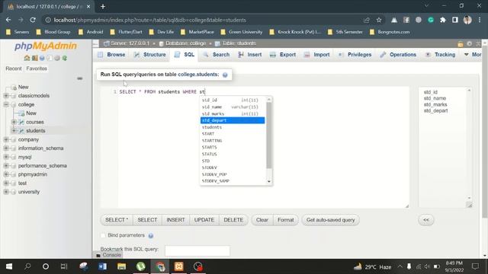
Task: Open phpMyAdmin documentation blue help icon
Action: click(42, 58)
